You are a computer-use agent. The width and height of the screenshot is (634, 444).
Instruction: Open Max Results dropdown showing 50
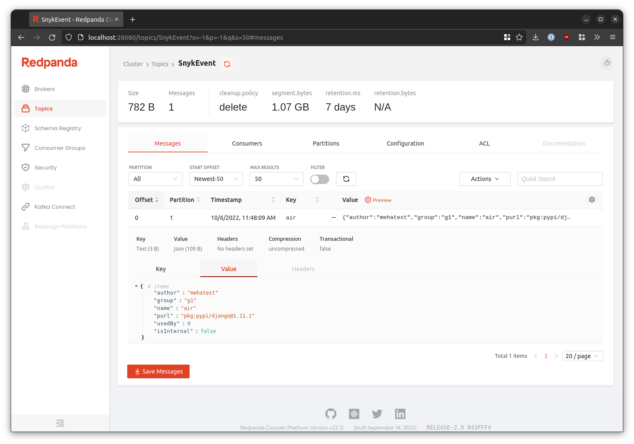(x=277, y=179)
